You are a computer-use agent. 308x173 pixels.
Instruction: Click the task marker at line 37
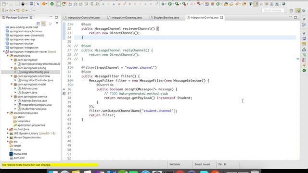(x=64, y=94)
